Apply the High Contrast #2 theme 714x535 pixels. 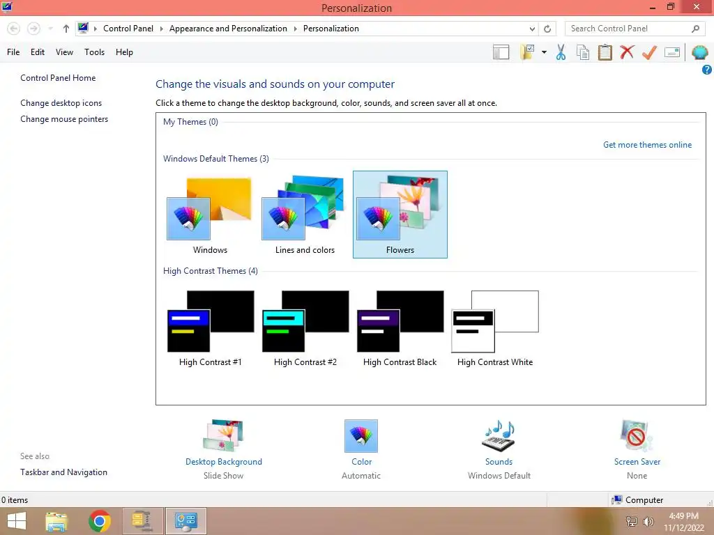click(305, 327)
